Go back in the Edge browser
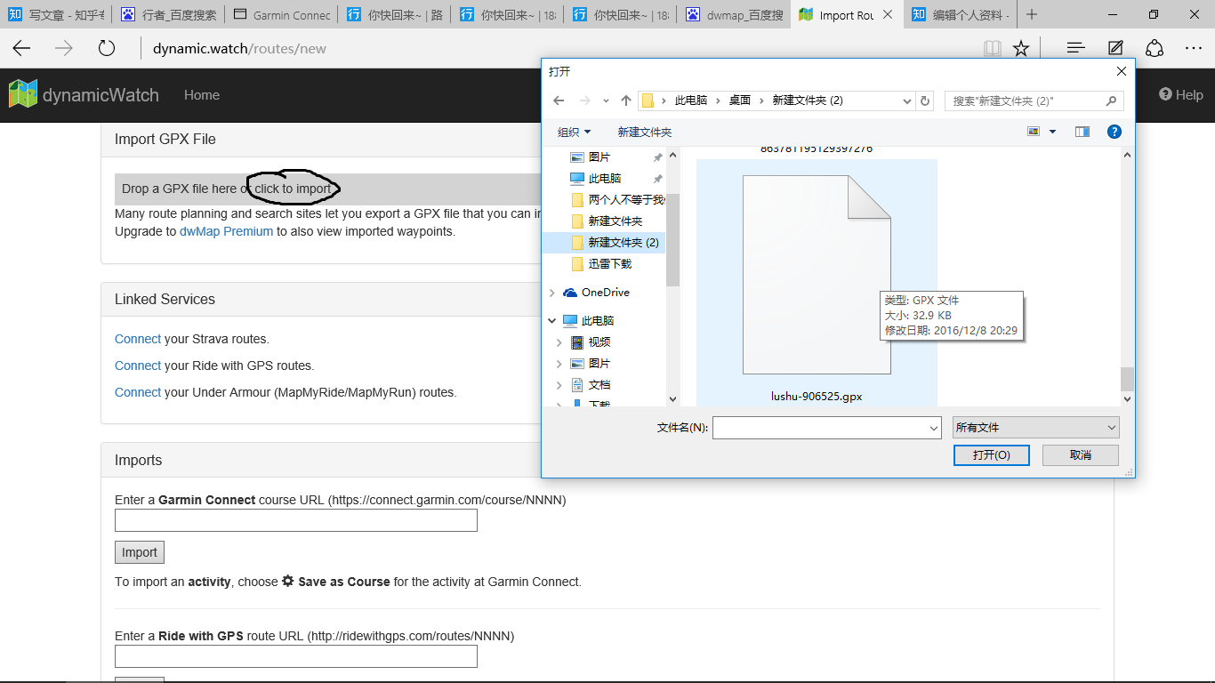The image size is (1215, 683). (x=21, y=48)
